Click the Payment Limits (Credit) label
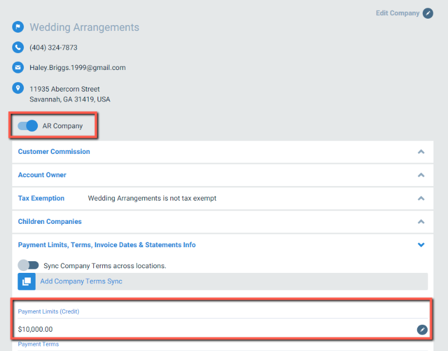Screen dimensions: 448x351 48,311
